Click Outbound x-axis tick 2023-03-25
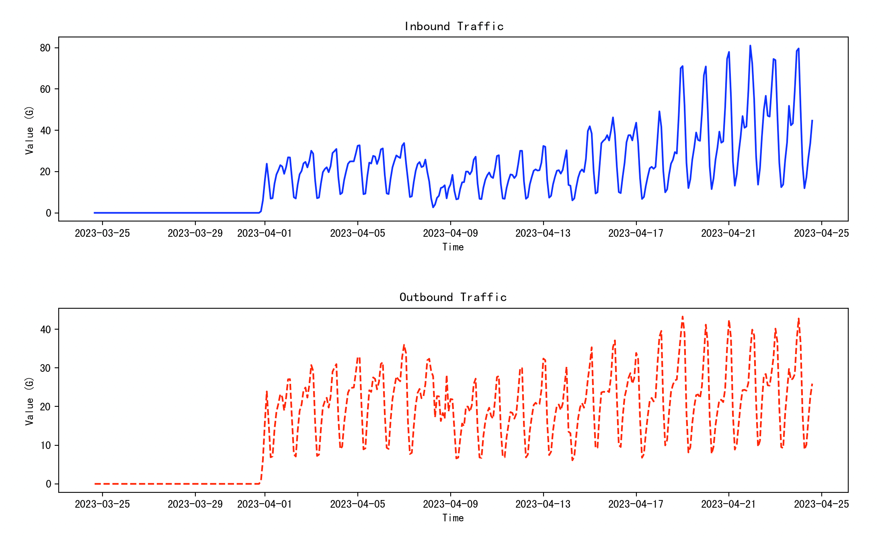The image size is (878, 537). pos(102,504)
